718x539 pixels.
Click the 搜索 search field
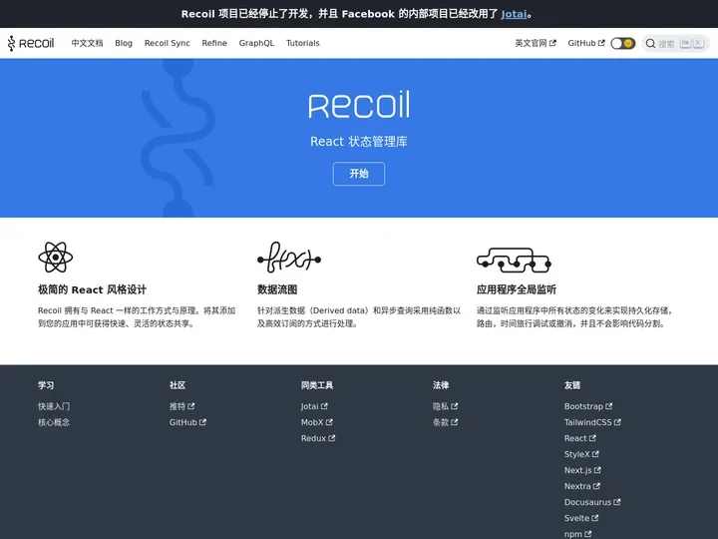click(675, 44)
